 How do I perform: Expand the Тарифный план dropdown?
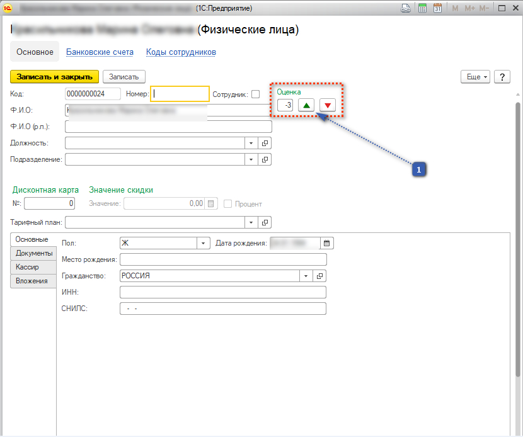click(x=251, y=222)
